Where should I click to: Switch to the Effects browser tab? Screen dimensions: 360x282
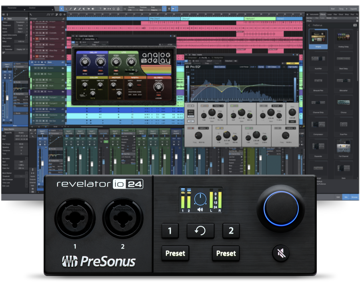322,14
